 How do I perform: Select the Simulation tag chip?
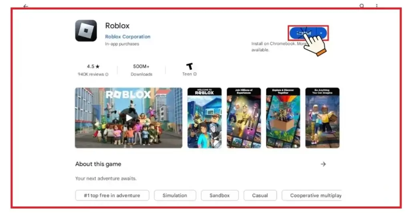(x=175, y=196)
